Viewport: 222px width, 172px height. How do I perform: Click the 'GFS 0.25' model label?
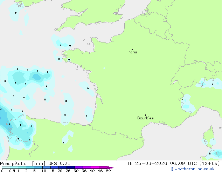pos(59,164)
